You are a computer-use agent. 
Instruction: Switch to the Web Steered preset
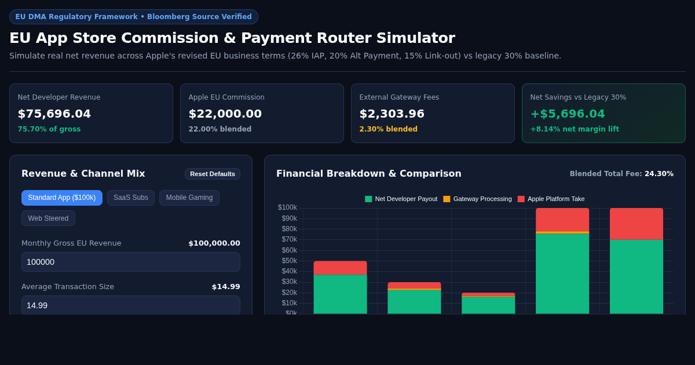[x=48, y=218]
